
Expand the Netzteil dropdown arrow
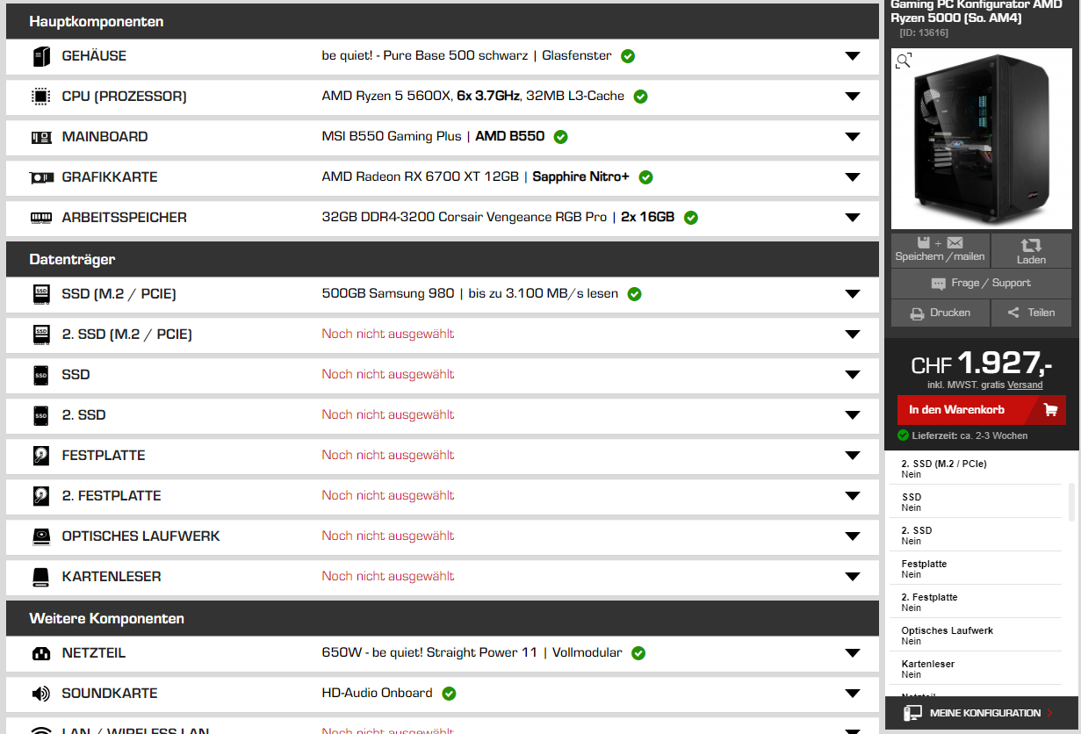[x=852, y=653]
